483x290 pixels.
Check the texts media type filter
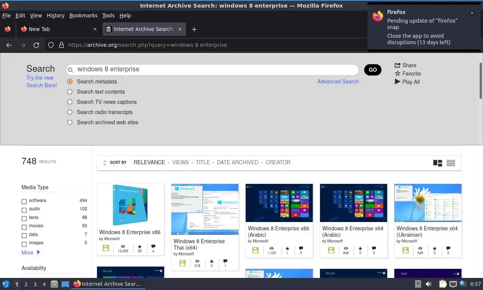point(24,219)
